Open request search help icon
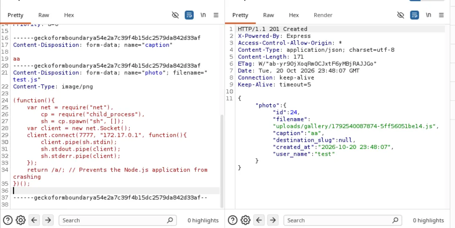455x228 pixels. click(x=8, y=220)
